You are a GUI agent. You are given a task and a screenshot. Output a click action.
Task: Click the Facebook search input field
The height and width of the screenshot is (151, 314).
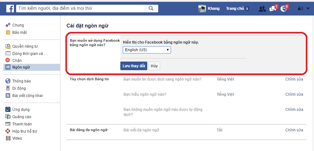[x=80, y=9]
